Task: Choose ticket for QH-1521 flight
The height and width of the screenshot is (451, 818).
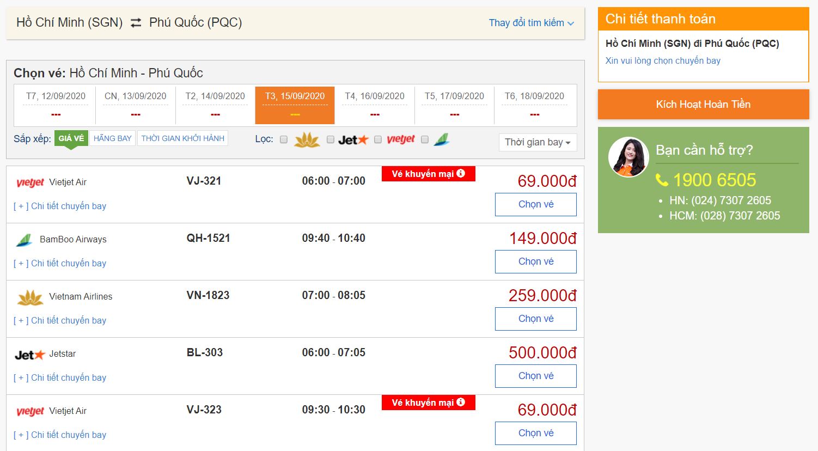Action: (x=536, y=261)
